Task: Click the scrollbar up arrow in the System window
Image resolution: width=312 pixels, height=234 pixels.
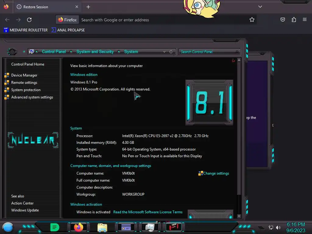Action: click(x=239, y=60)
